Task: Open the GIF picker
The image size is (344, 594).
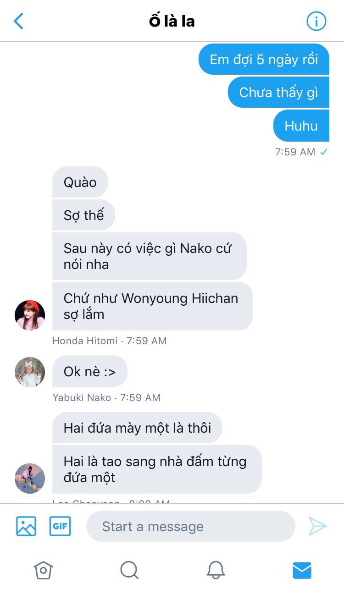Action: click(x=60, y=526)
